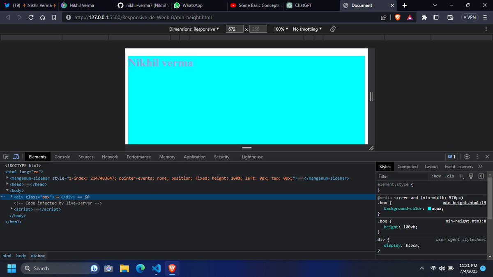Viewport: 493px width, 277px height.
Task: Switch to the Console tab
Action: point(62,157)
